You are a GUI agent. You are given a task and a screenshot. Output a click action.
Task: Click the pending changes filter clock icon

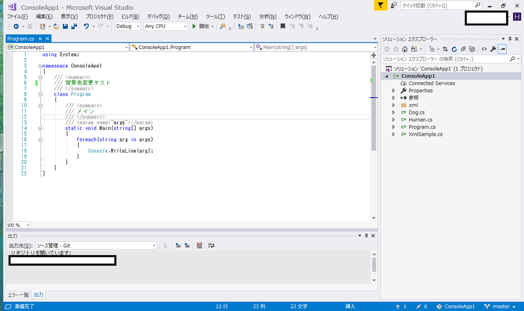coord(431,49)
